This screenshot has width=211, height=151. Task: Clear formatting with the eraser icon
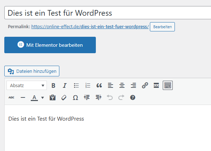click(64, 97)
